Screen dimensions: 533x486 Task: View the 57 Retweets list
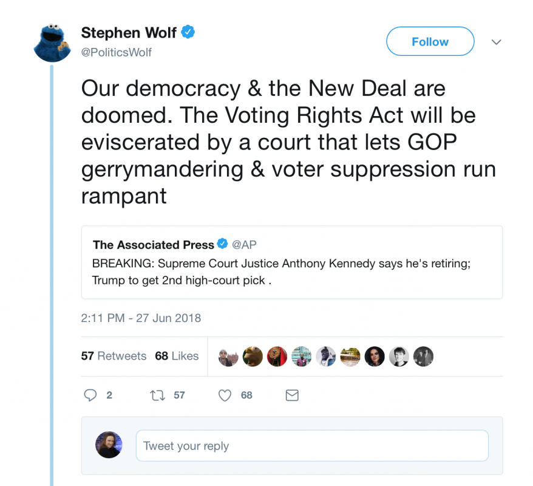[114, 356]
